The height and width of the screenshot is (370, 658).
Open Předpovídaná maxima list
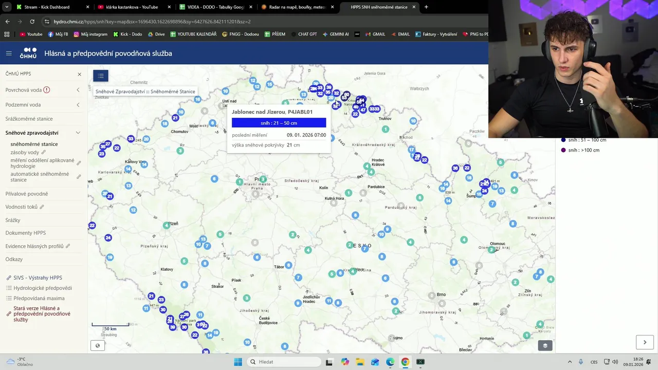point(39,299)
